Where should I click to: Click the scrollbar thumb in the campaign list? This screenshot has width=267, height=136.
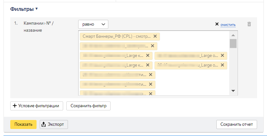(233, 43)
